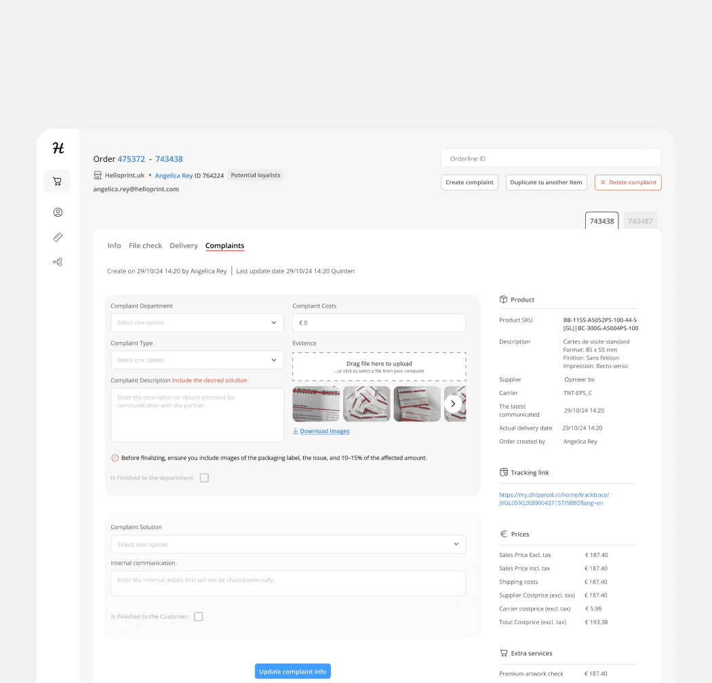Click the arrow to see more evidence images
The height and width of the screenshot is (683, 712).
coord(453,403)
